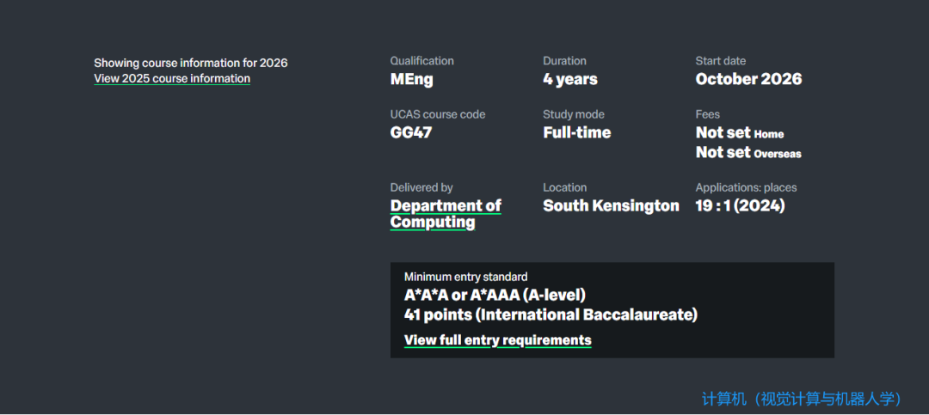This screenshot has height=415, width=929.
Task: Click the 19 : 1 (2024) applications ratio
Action: pyautogui.click(x=740, y=206)
